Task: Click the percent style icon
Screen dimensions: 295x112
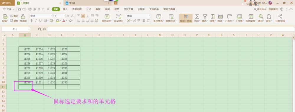Action: 134,21
